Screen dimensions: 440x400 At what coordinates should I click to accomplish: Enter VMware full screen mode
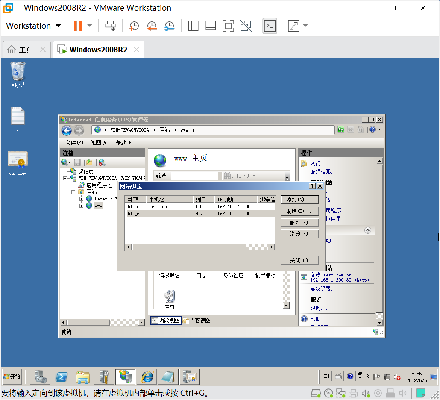pyautogui.click(x=228, y=26)
